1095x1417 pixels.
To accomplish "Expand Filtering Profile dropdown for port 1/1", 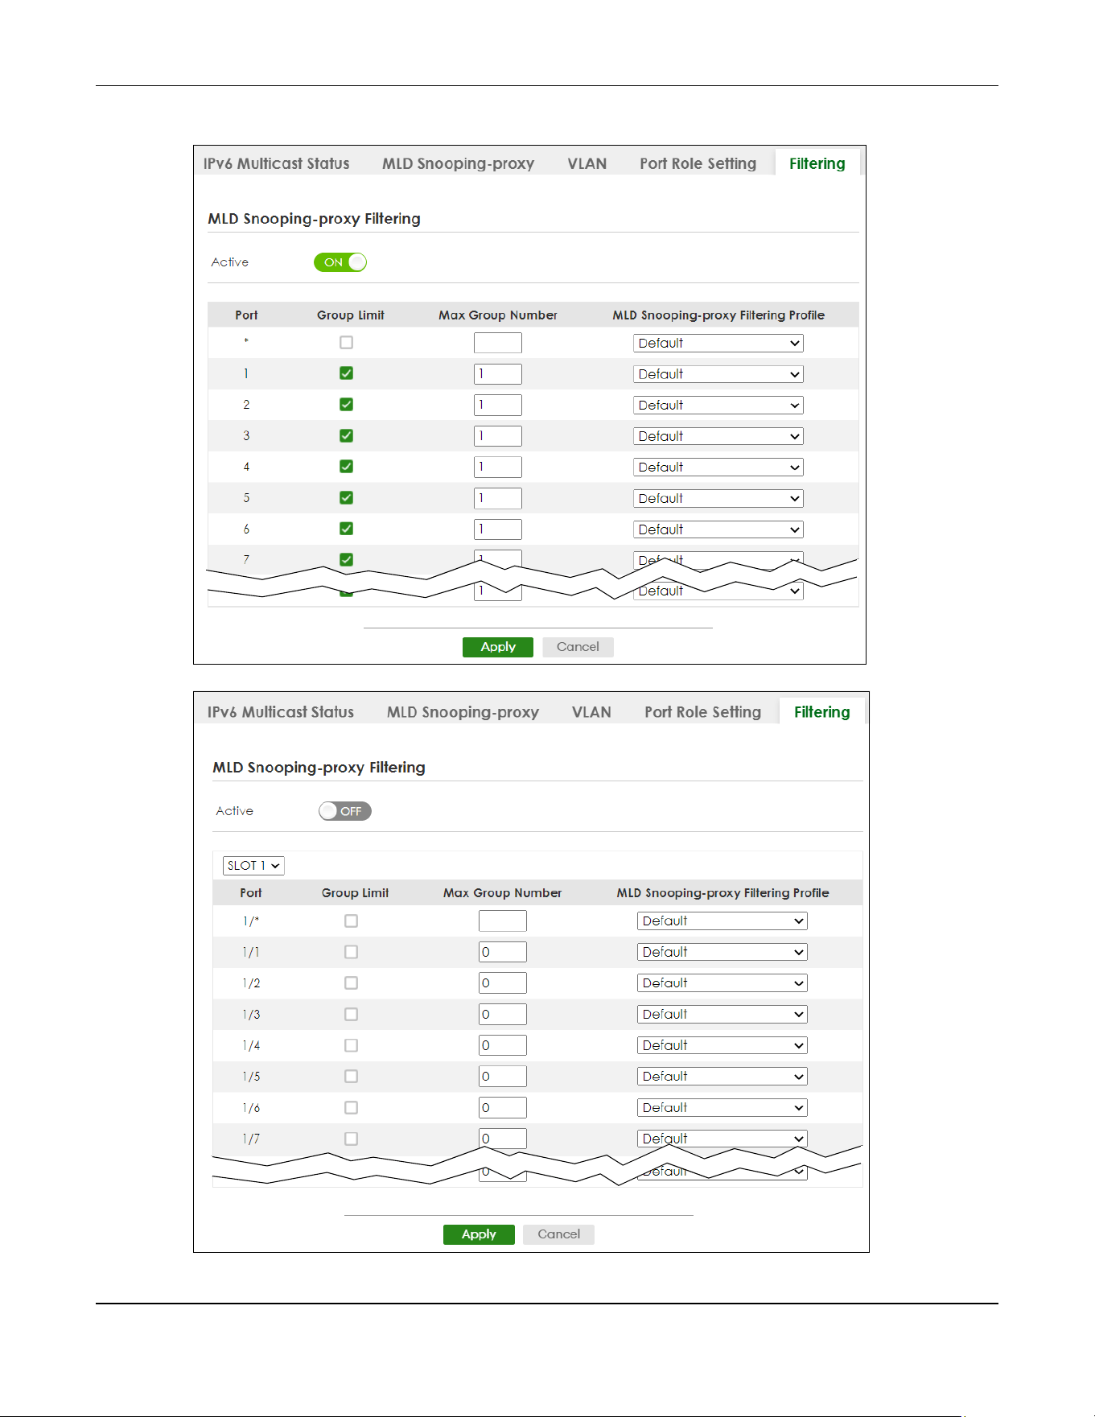I will 722,952.
